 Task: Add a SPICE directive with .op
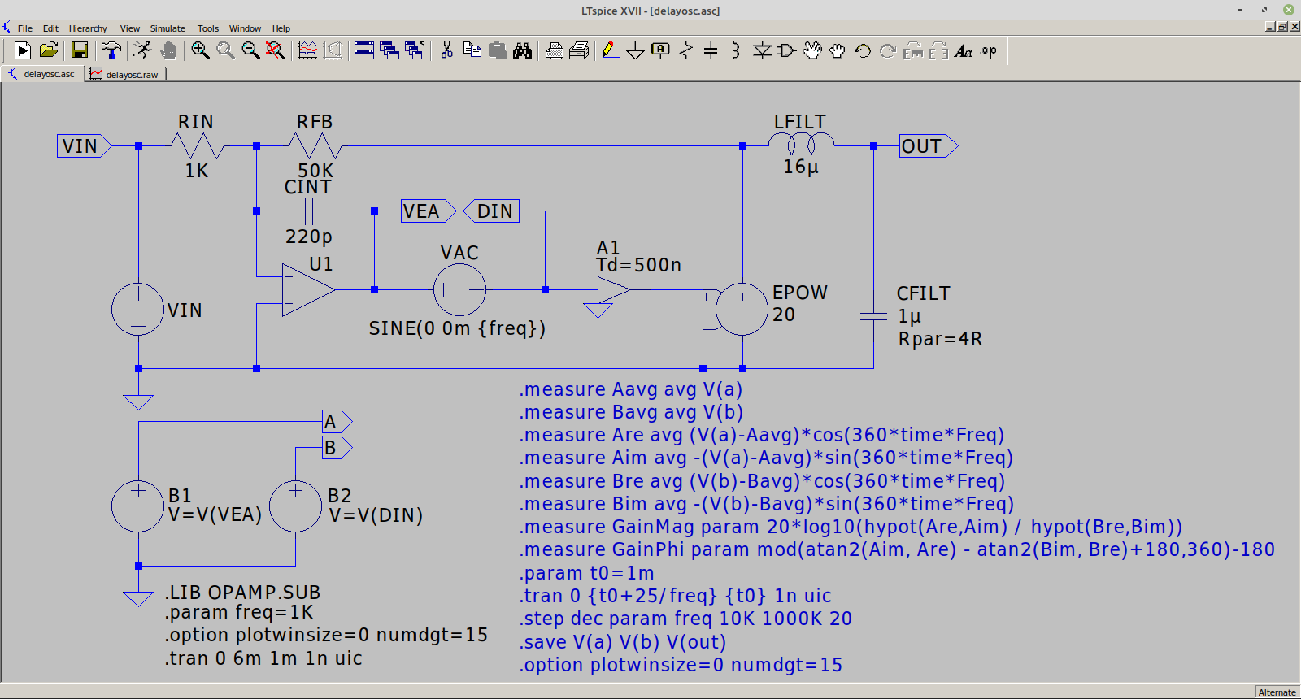[x=989, y=50]
